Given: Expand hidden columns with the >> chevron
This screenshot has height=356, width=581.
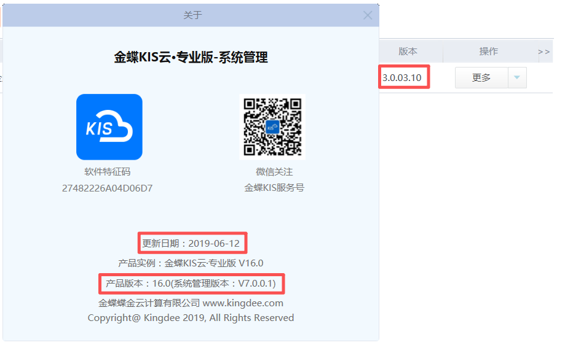Looking at the screenshot, I should pyautogui.click(x=543, y=52).
